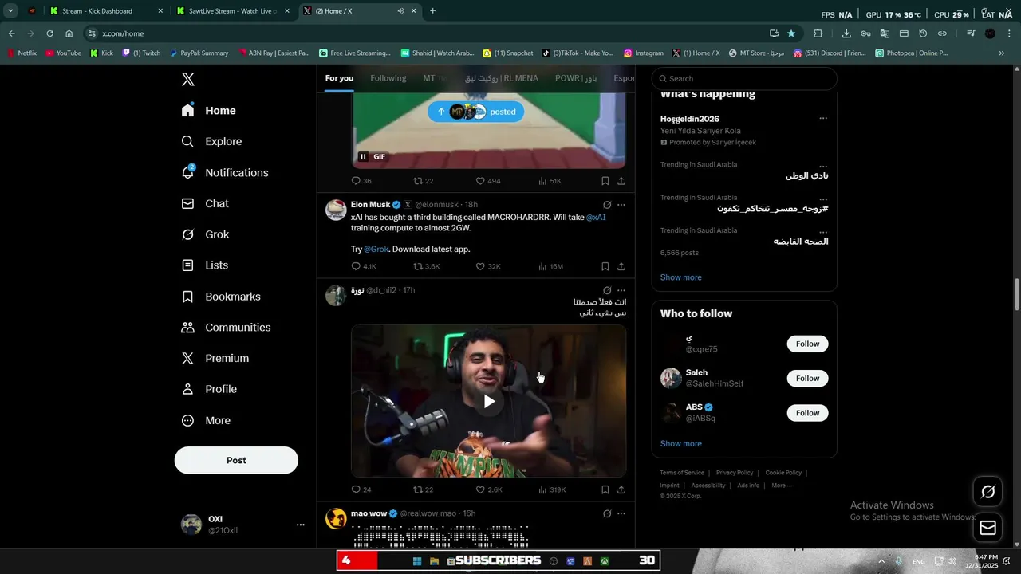Bookmark Elon Musk's post
Screen dimensions: 1021x574
pyautogui.click(x=605, y=266)
